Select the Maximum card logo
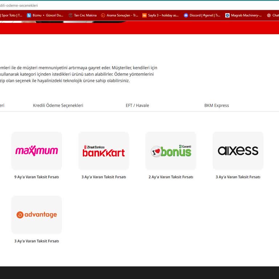The image size is (279, 279). coord(37,151)
